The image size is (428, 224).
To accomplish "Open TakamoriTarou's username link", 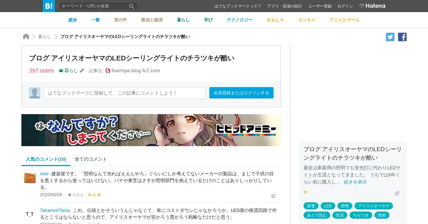I will point(55,210).
